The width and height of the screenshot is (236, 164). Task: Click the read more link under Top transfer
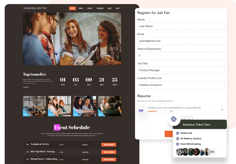click(x=26, y=87)
